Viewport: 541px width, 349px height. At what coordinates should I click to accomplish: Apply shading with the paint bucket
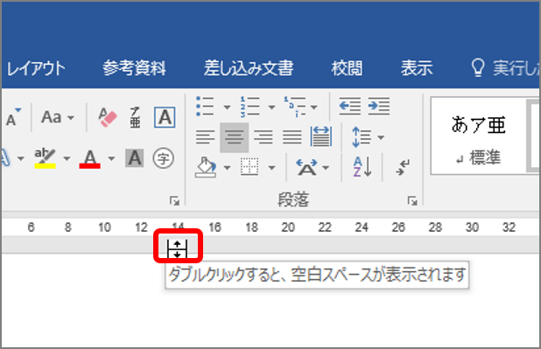(206, 168)
